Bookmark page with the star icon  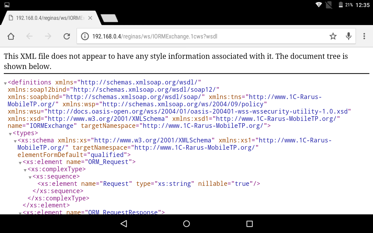tap(333, 36)
